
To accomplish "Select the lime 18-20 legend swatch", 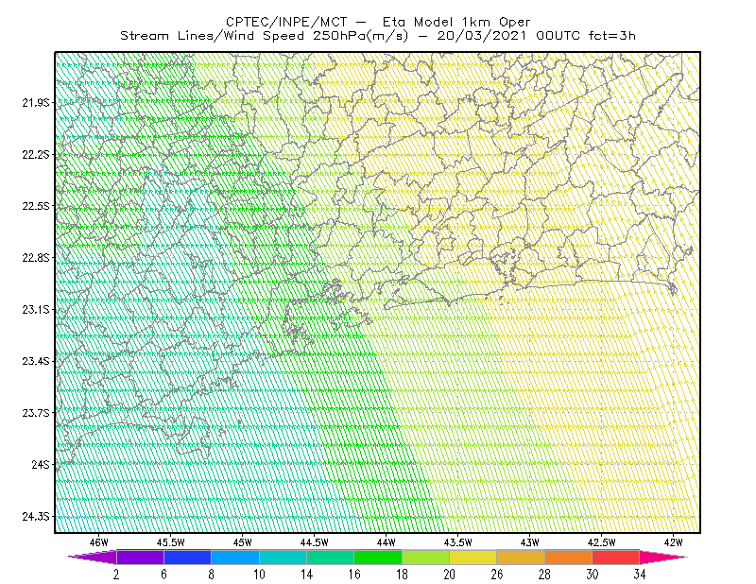I will [x=426, y=557].
